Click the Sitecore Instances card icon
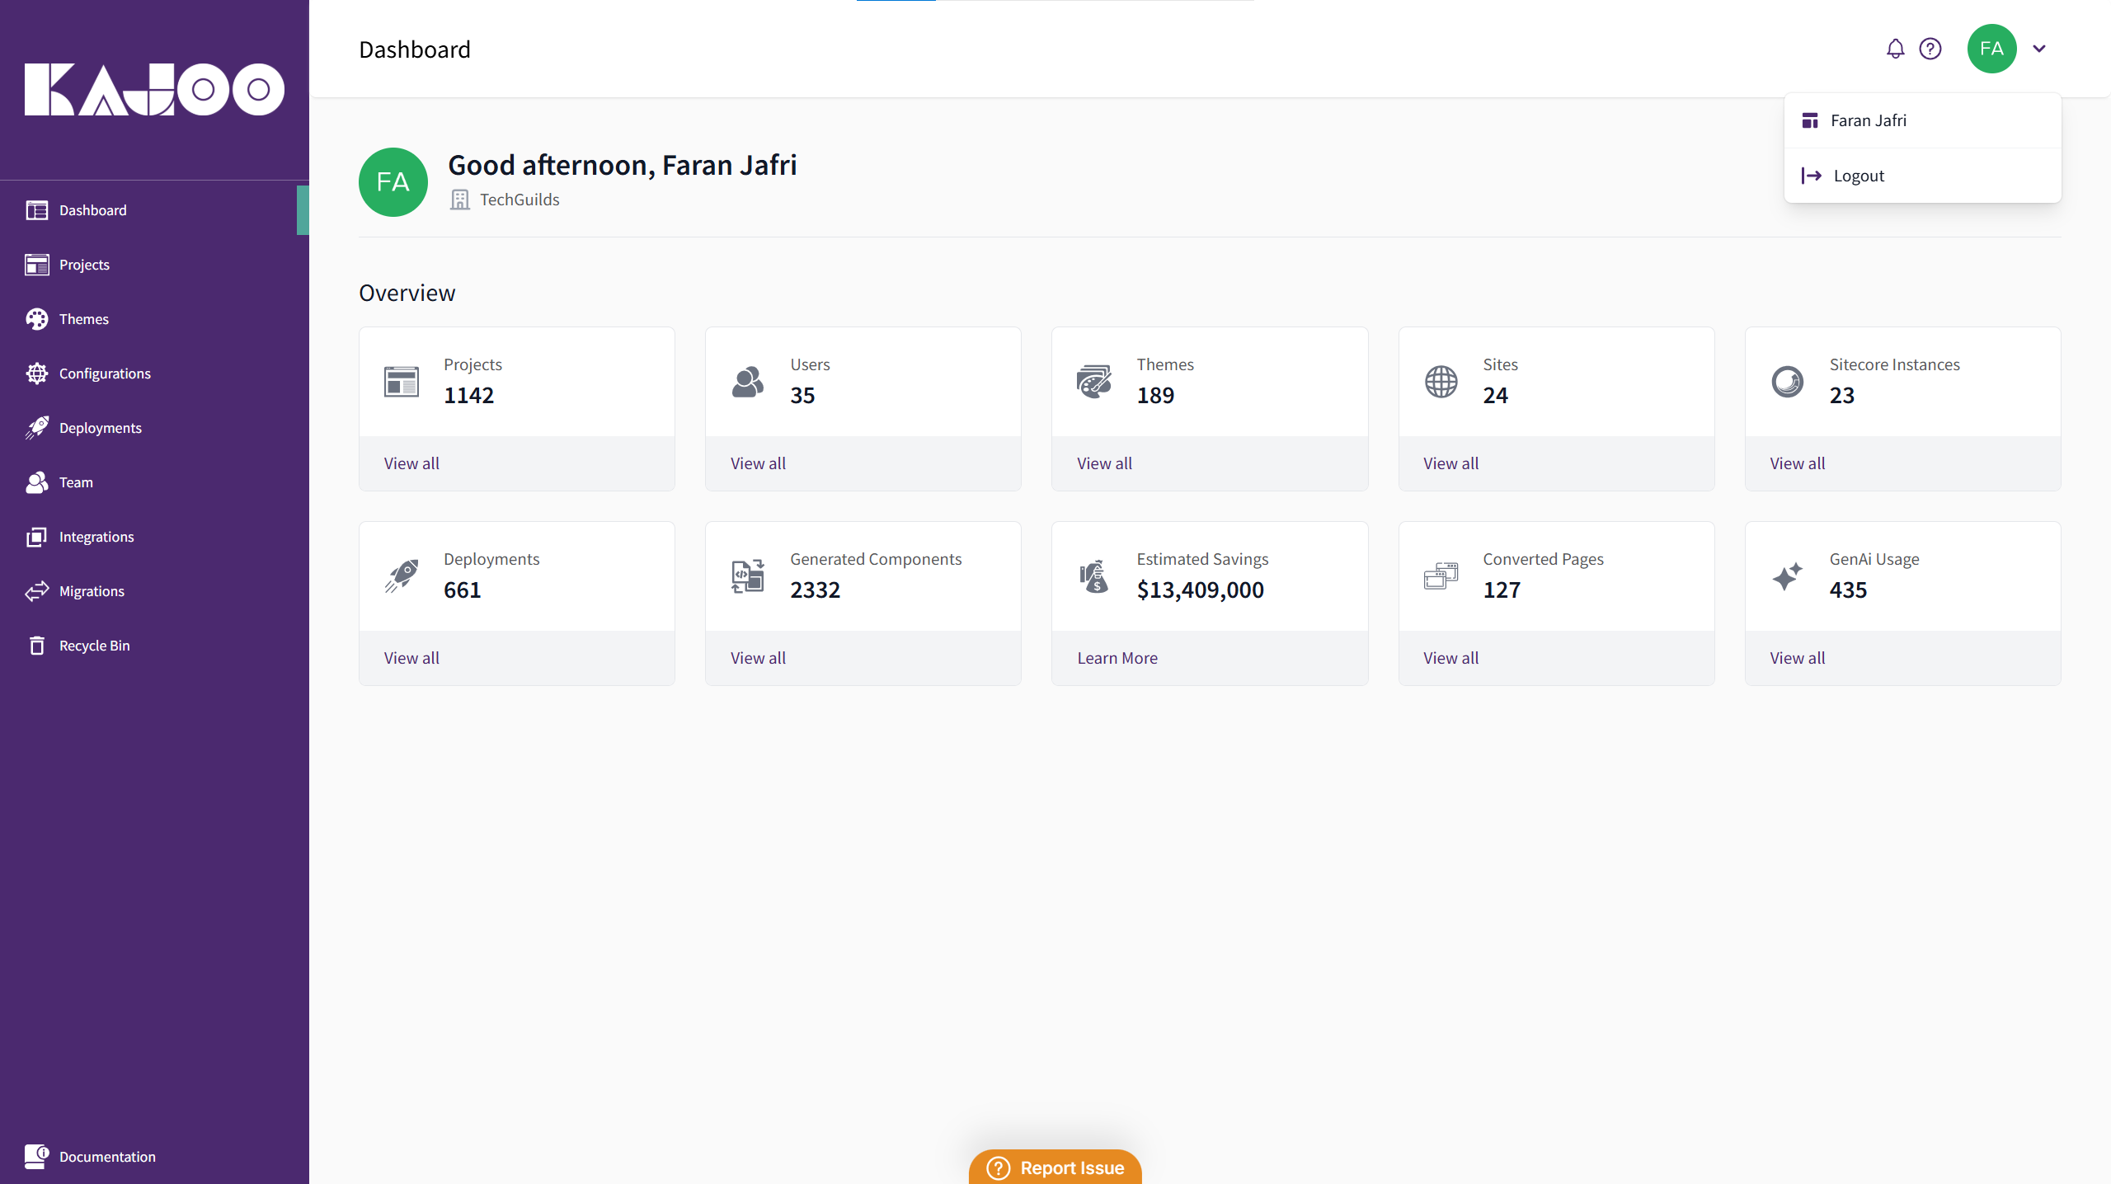The width and height of the screenshot is (2111, 1184). point(1787,382)
